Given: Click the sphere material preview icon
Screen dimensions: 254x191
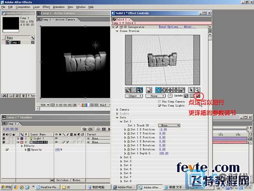Looking at the screenshot, I should 149,90.
